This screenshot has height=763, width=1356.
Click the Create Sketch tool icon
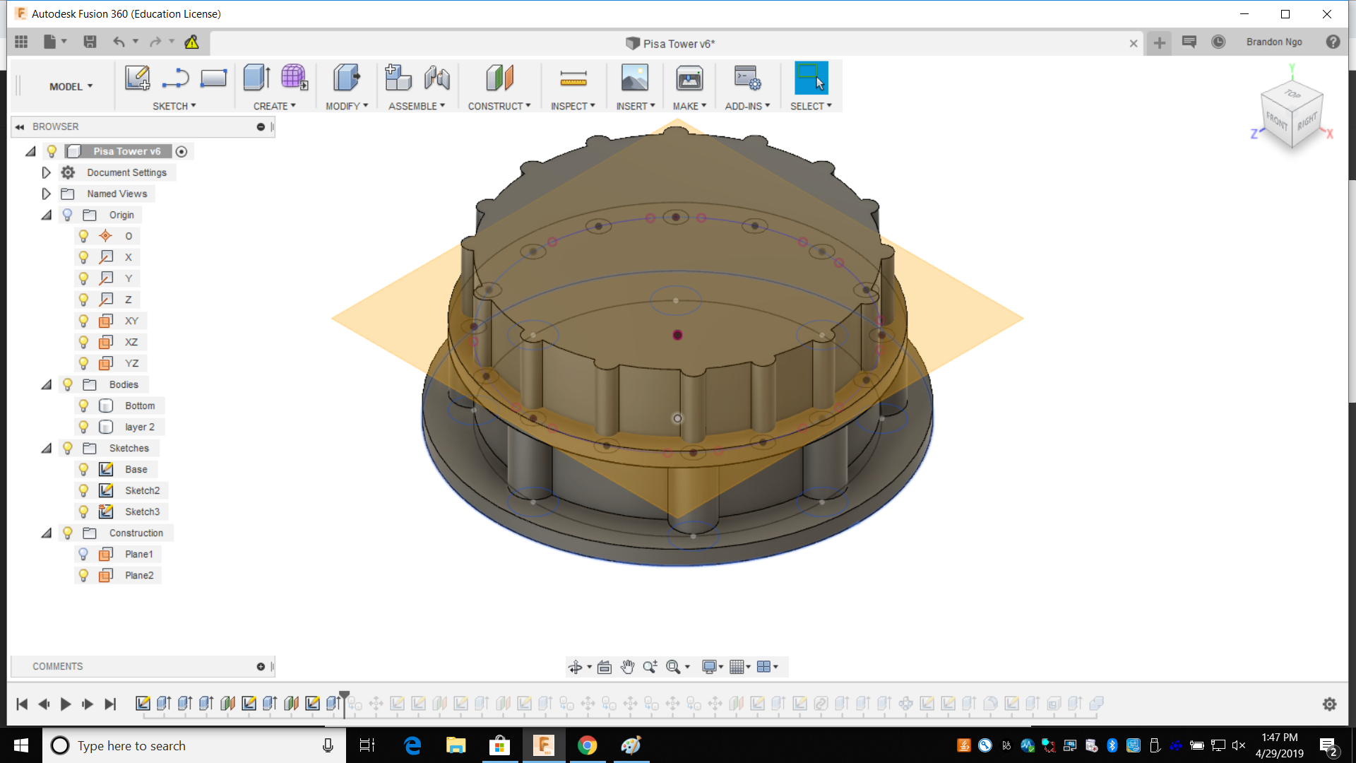(x=137, y=78)
